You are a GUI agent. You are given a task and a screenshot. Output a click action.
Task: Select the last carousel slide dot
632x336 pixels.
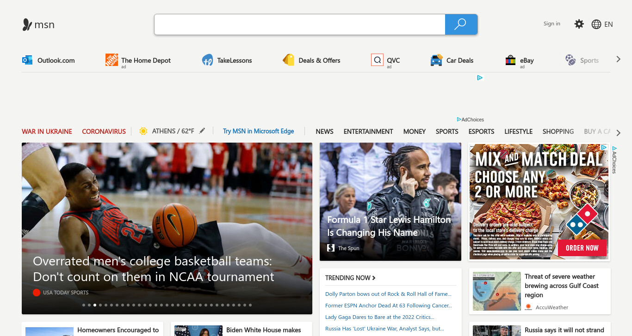[x=250, y=305]
